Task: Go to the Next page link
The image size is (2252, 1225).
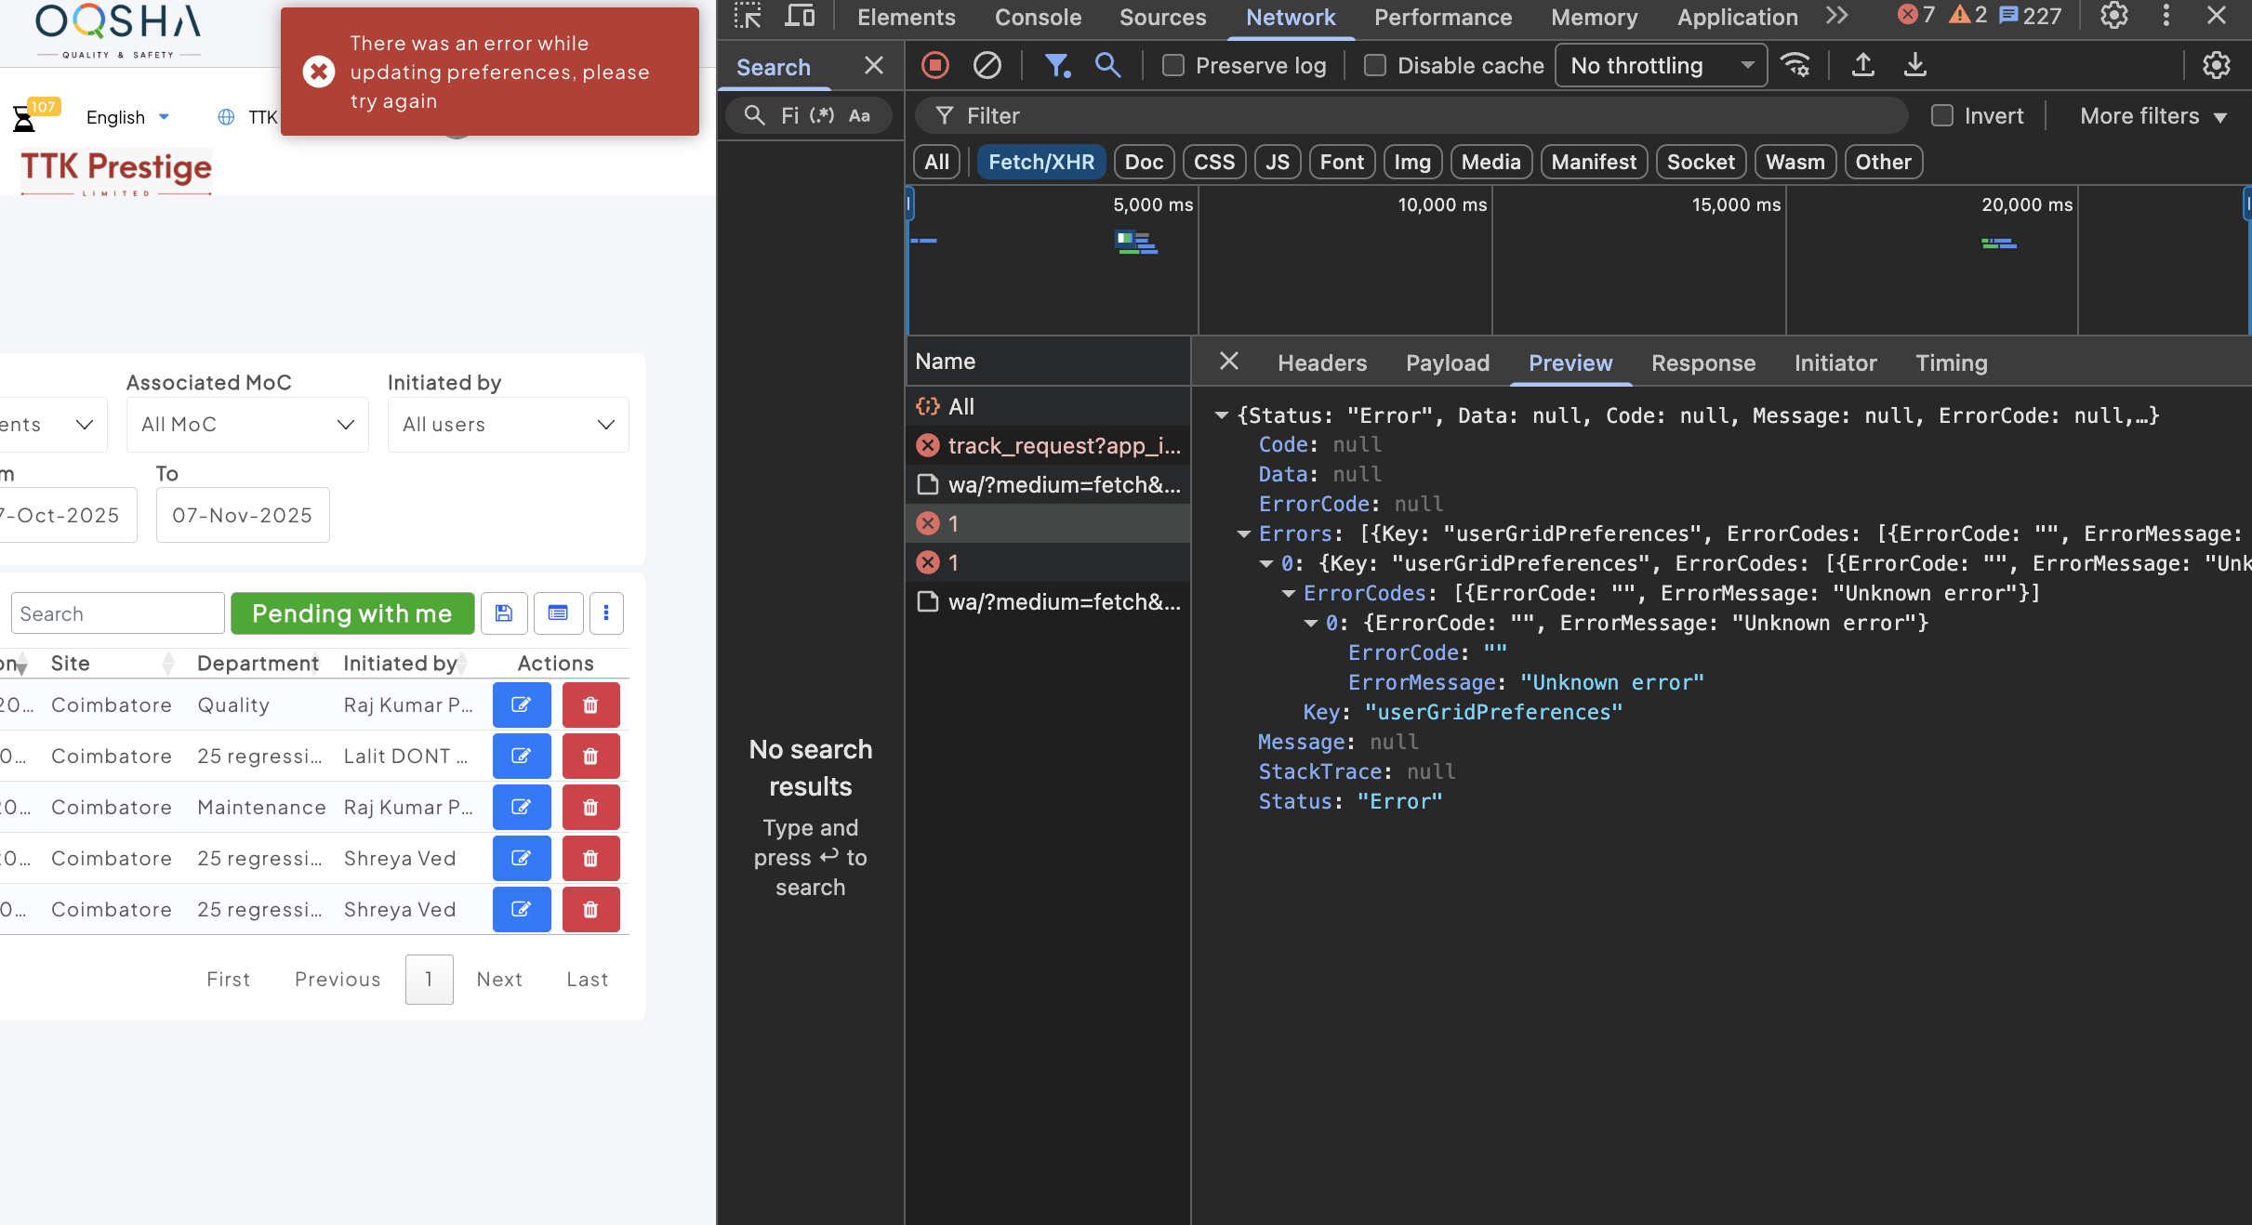Action: pos(499,980)
